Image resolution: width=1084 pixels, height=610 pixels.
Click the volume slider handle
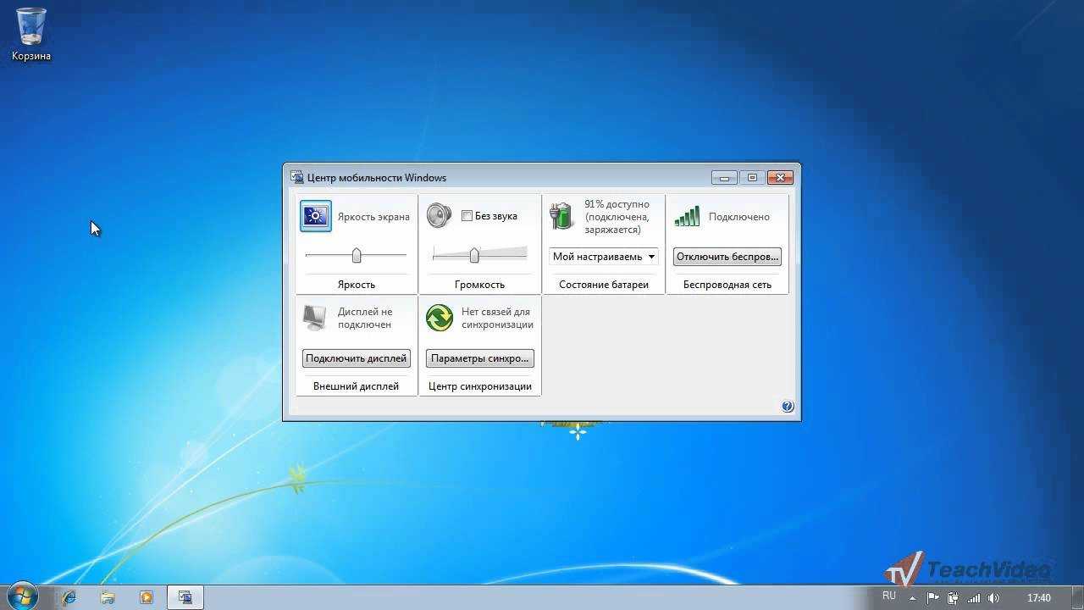474,255
